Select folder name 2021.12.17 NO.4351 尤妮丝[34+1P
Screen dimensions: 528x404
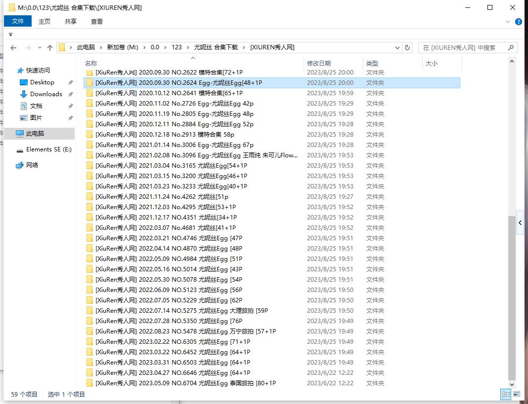pyautogui.click(x=166, y=218)
